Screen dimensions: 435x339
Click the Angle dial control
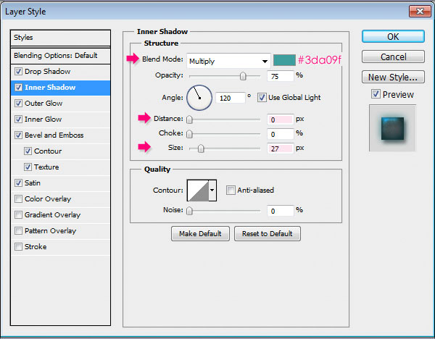click(x=199, y=98)
